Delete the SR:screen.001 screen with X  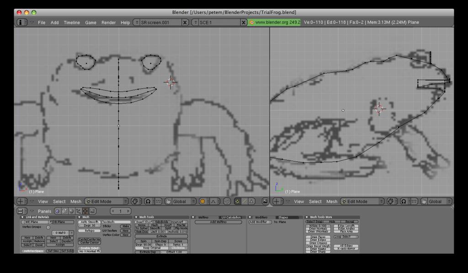[x=185, y=22]
